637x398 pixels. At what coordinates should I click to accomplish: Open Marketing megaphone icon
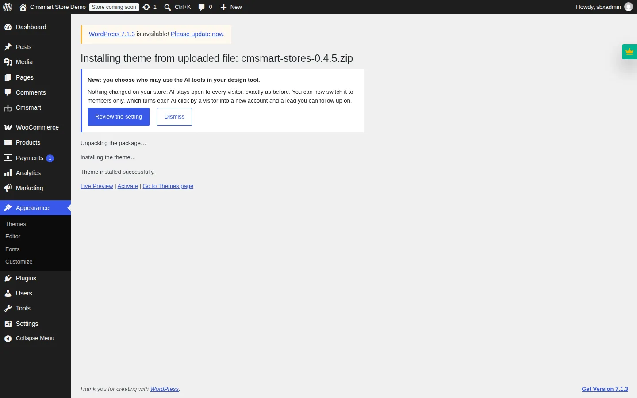coord(8,188)
